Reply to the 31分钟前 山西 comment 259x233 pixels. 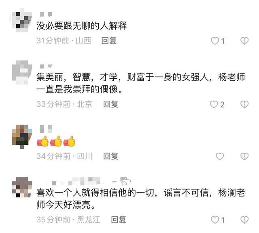click(109, 41)
